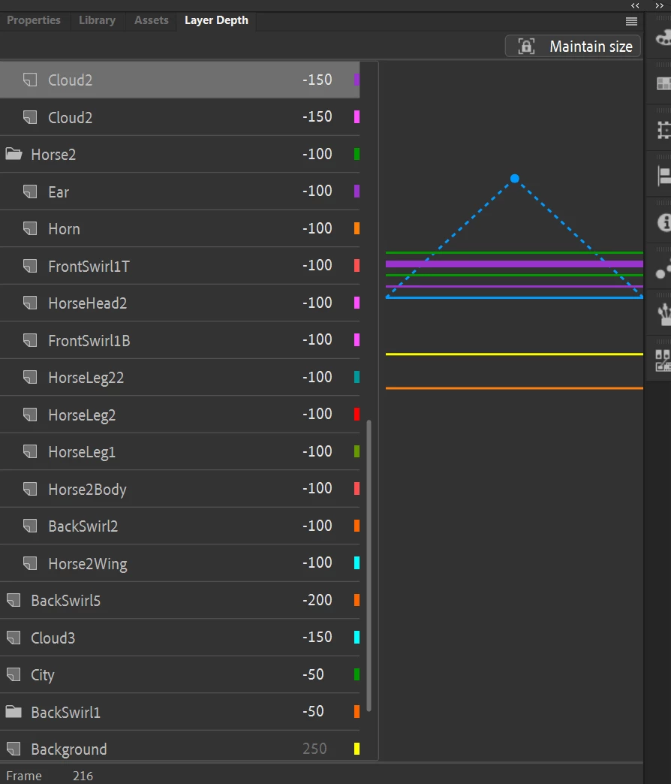Open the Swatches panel icon
Screen dimensions: 671x784
tap(663, 83)
